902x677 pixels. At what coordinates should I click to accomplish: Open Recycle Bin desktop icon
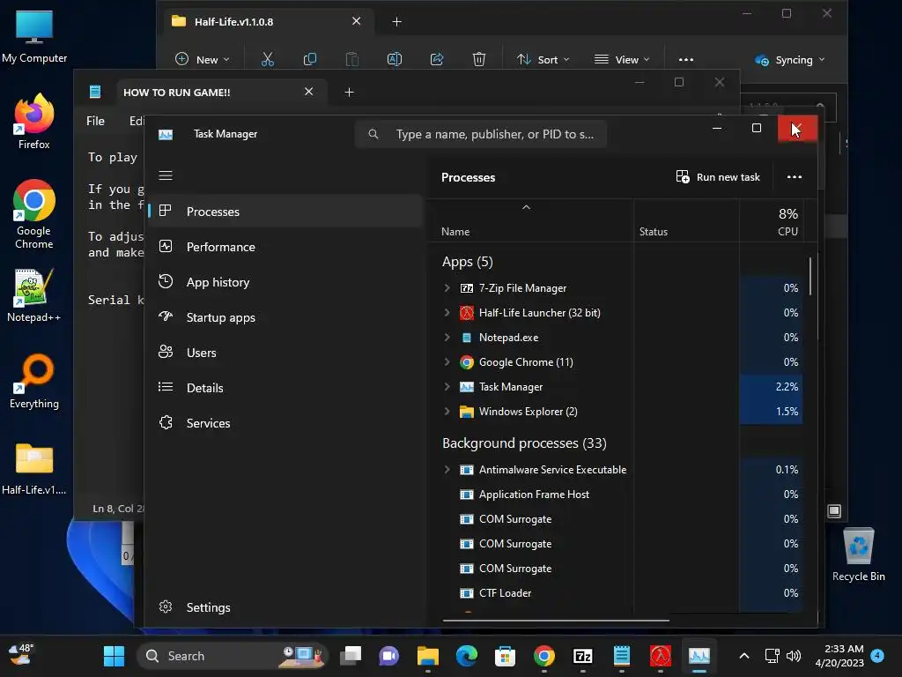pos(858,554)
